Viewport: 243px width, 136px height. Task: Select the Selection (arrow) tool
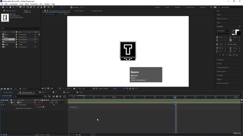(x=7, y=7)
